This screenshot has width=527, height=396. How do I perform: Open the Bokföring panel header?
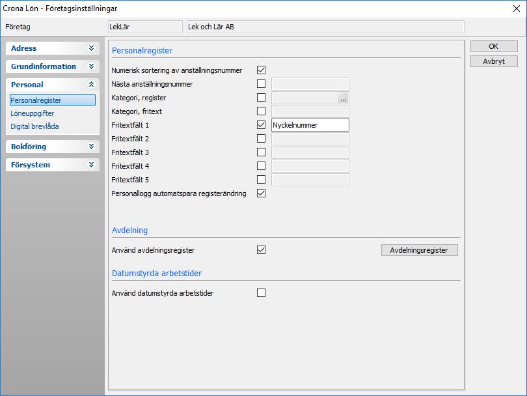pyautogui.click(x=53, y=147)
